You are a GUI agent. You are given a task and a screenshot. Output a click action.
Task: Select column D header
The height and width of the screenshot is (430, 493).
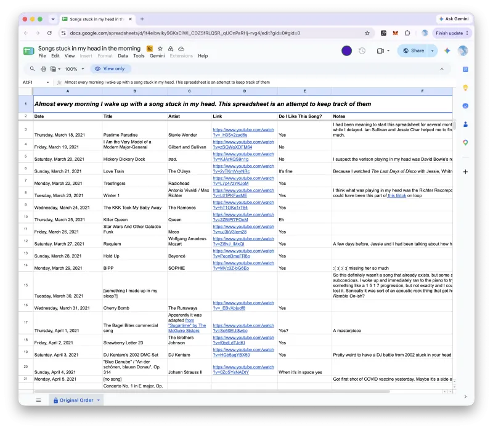[244, 91]
